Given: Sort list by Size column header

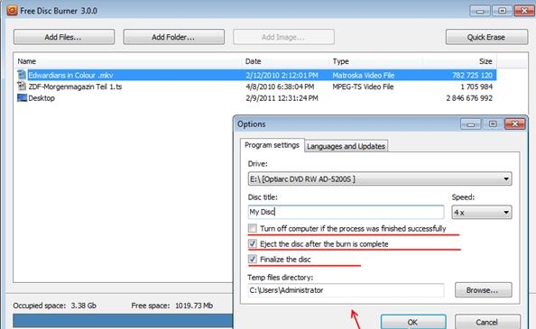Looking at the screenshot, I should pyautogui.click(x=485, y=61).
